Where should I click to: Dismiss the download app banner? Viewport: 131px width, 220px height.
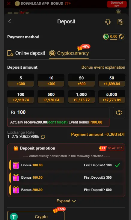tap(9, 3)
